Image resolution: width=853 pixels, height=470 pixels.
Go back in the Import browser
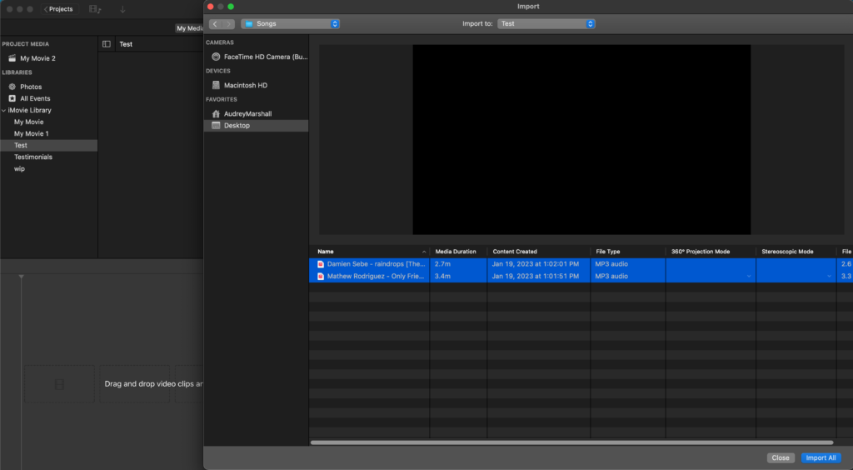click(x=216, y=24)
